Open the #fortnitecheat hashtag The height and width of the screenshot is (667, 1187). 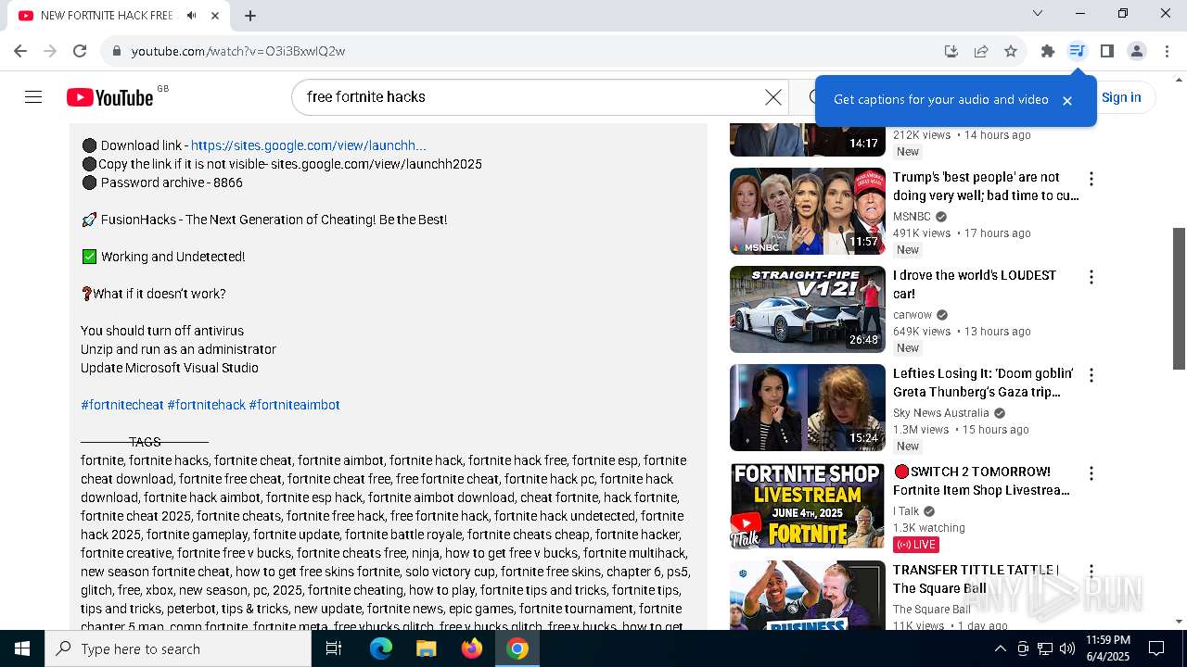click(122, 405)
